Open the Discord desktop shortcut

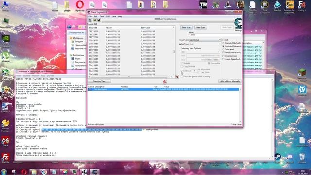point(290,158)
